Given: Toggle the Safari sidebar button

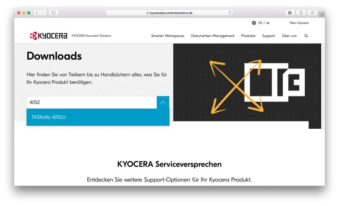Looking at the screenshot, I should click(53, 13).
